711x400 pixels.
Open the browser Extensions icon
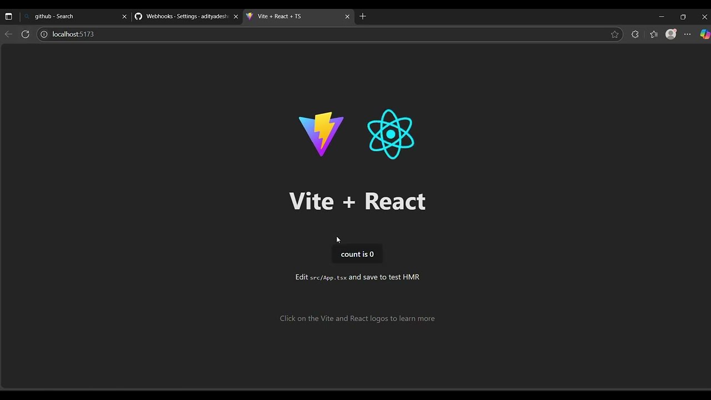click(635, 34)
